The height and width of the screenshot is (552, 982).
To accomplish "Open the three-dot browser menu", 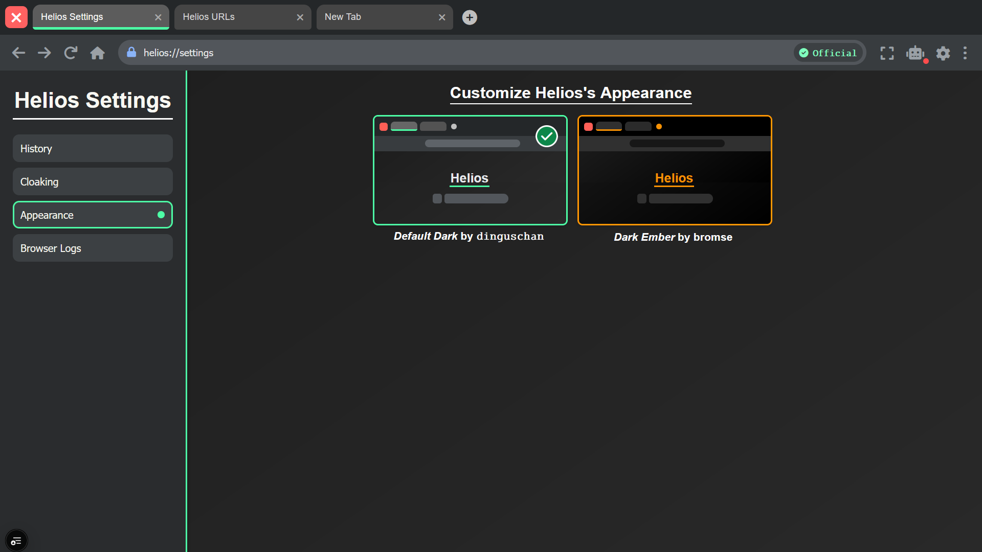I will tap(965, 53).
